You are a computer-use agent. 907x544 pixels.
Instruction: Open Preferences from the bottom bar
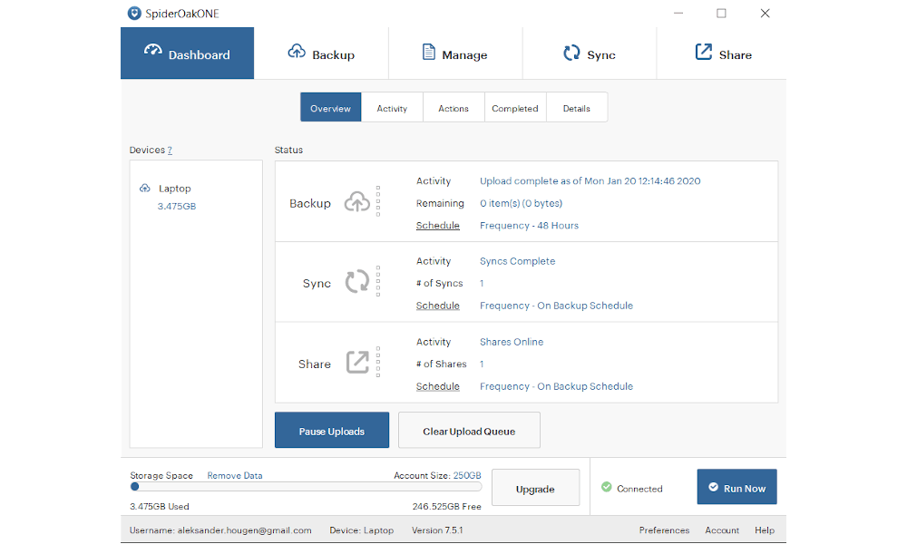tap(665, 529)
